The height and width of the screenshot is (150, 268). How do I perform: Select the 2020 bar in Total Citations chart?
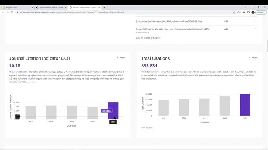pyautogui.click(x=225, y=106)
